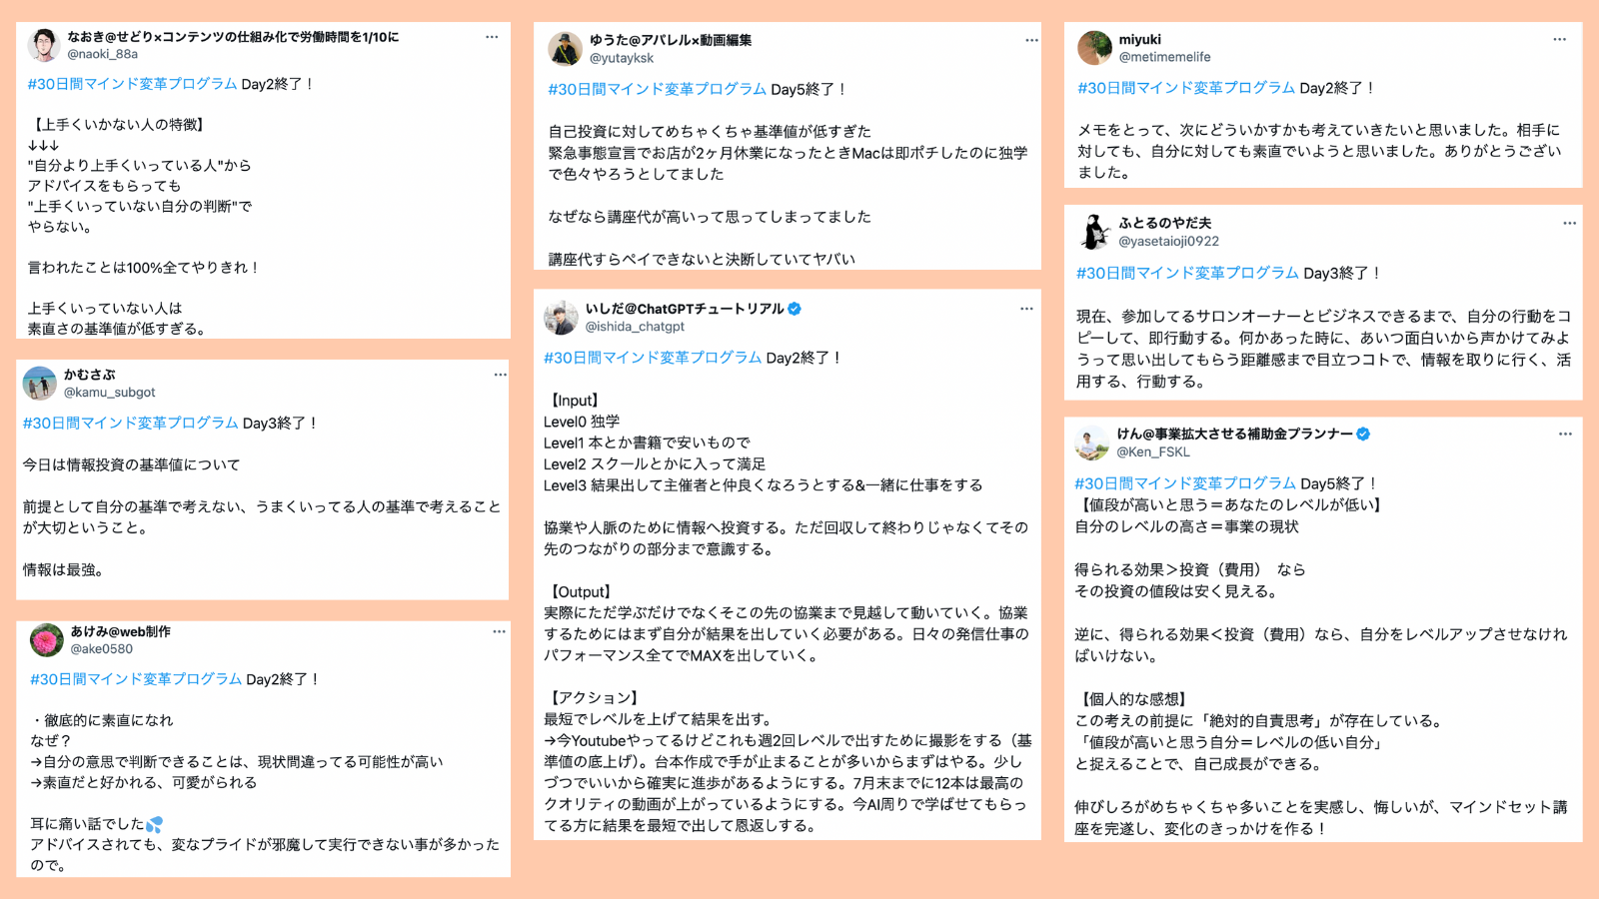Open ishida_chatgpt profile avatar
Viewport: 1599px width, 899px height.
(x=561, y=318)
